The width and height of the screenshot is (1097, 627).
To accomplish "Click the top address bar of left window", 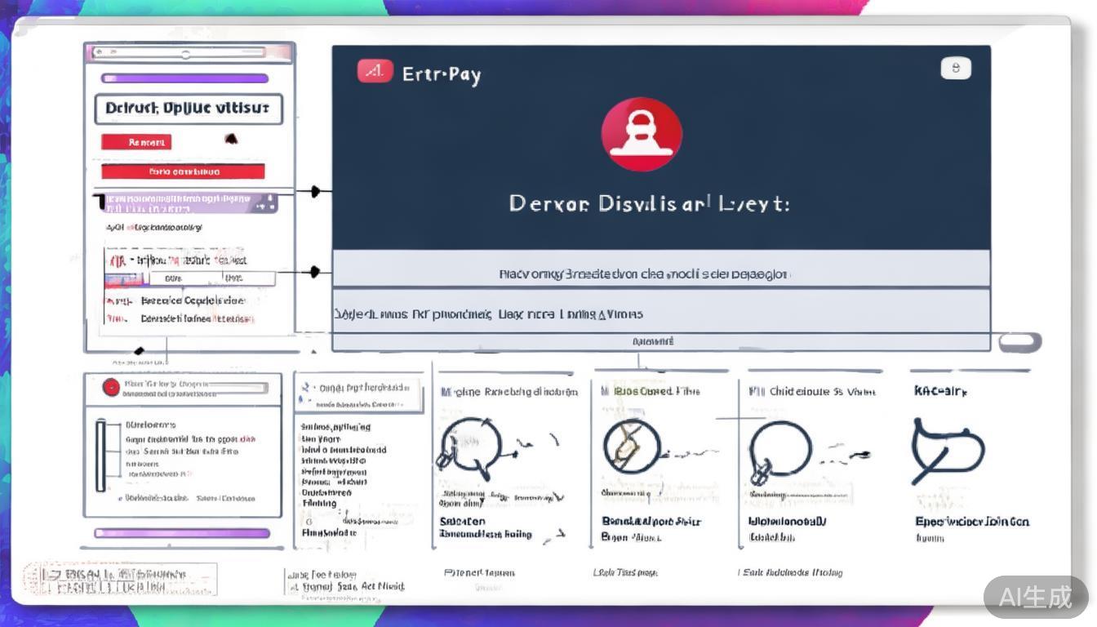I will click(x=187, y=53).
